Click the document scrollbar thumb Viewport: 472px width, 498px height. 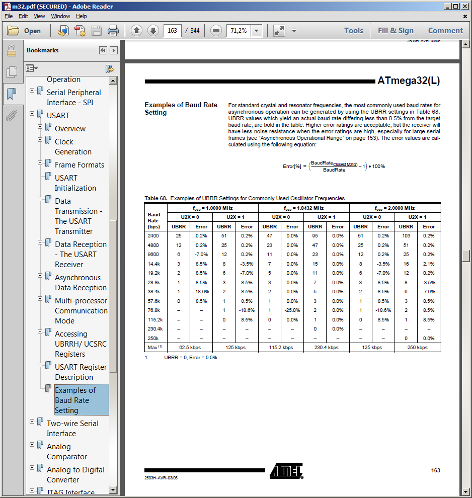tap(465, 256)
